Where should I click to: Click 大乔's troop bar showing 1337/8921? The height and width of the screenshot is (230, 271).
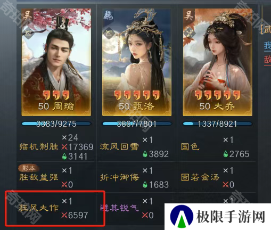tap(218, 124)
